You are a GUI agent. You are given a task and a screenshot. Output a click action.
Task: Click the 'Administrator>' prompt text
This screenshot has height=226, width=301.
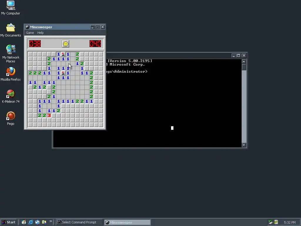pos(131,72)
